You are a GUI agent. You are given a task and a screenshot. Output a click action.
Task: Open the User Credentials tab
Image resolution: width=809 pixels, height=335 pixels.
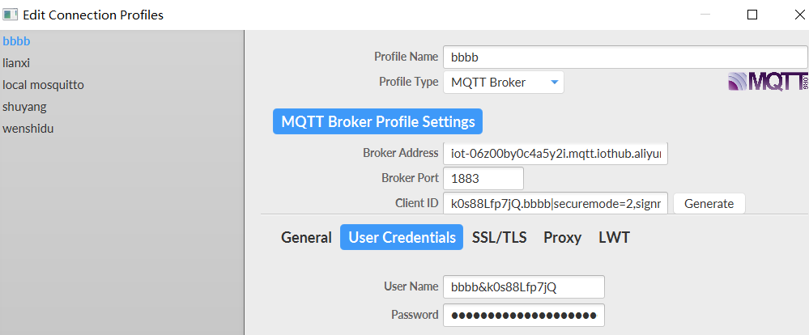[x=402, y=237]
